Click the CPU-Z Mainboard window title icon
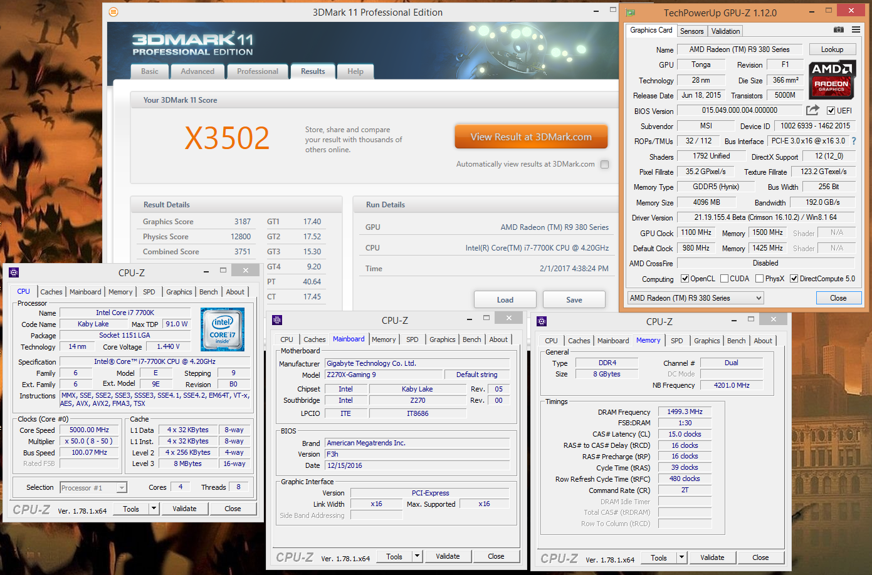 click(277, 320)
